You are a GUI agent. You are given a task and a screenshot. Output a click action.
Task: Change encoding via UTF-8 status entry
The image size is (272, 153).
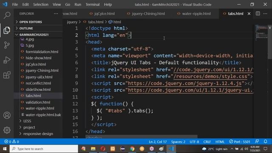(x=194, y=142)
